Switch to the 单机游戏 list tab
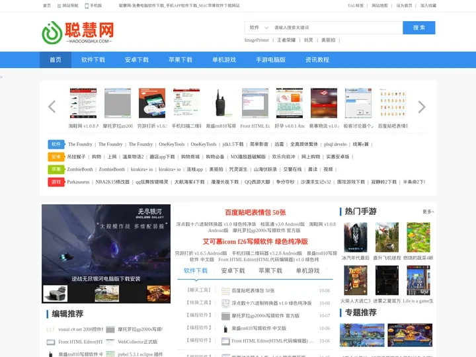 click(x=307, y=270)
